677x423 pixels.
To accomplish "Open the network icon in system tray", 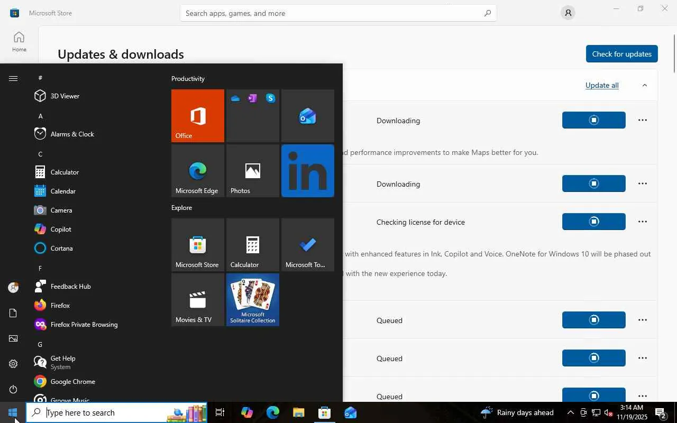I will [x=596, y=412].
